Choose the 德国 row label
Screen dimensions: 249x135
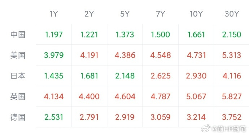(18, 117)
